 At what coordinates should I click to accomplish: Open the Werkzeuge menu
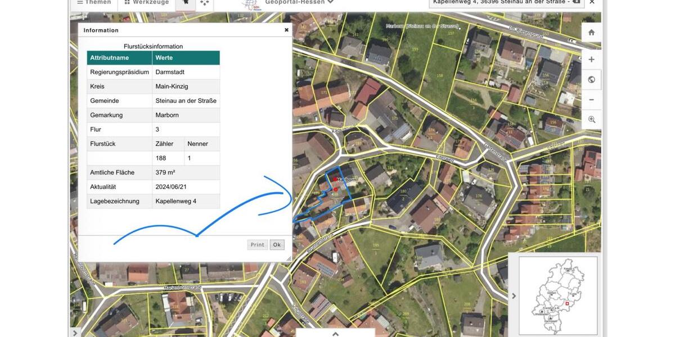tap(146, 3)
